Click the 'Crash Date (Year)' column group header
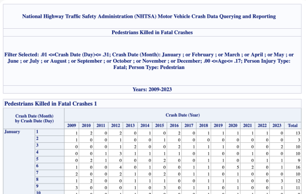The height and width of the screenshot is (194, 306). point(183,115)
